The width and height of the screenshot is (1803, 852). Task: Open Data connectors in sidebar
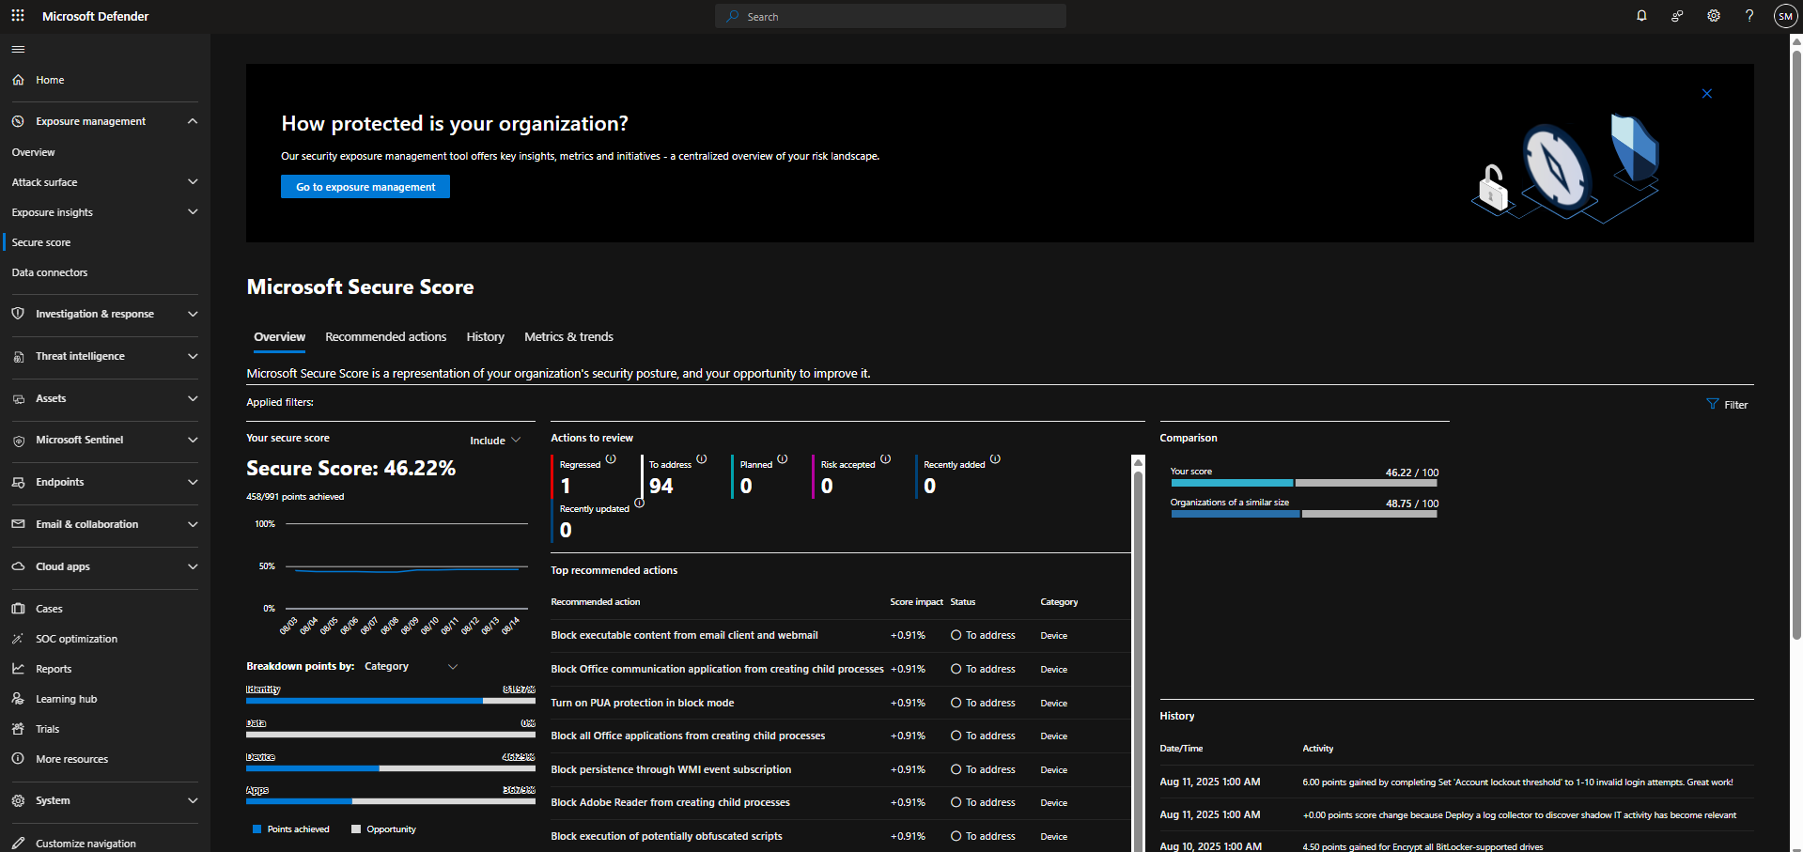50,272
